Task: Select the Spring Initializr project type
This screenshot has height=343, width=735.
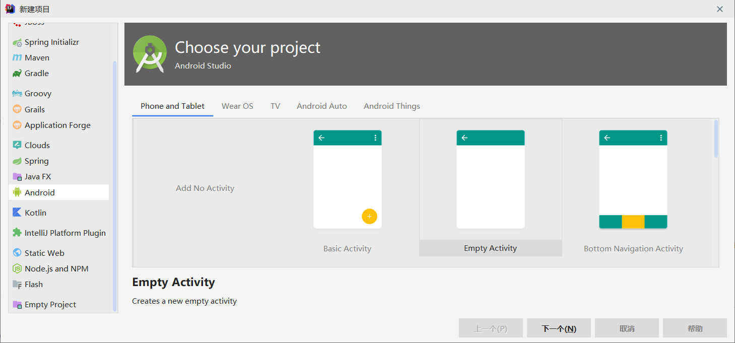Action: point(52,42)
